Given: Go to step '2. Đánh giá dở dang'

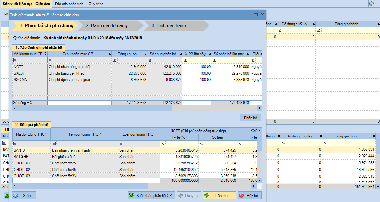Looking at the screenshot, I should point(111,25).
